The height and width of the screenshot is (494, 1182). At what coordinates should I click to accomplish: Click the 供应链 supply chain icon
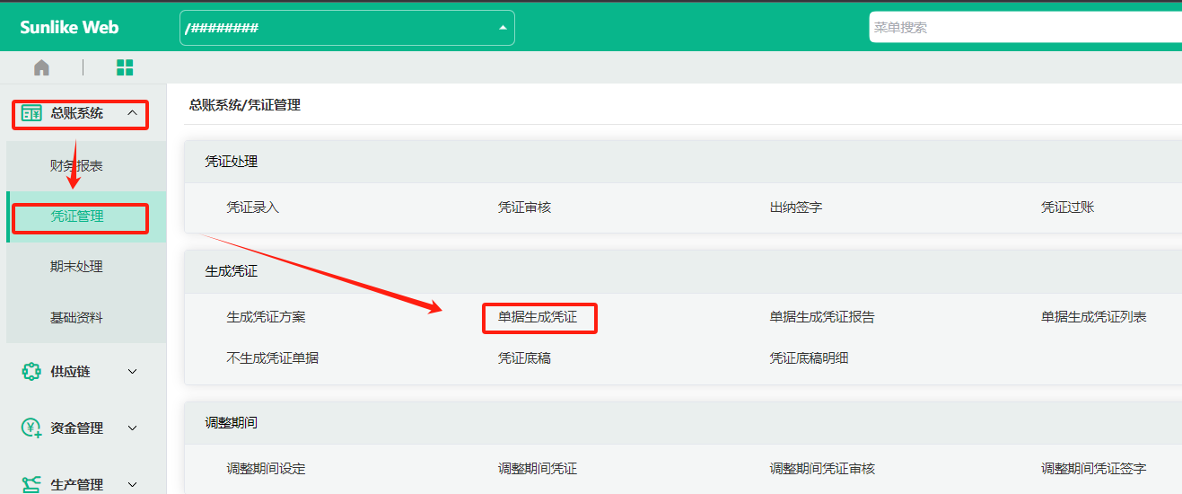(x=31, y=371)
